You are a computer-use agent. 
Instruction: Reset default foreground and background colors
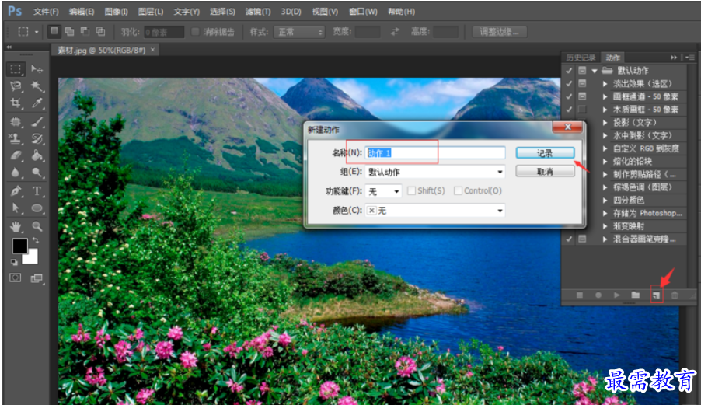(x=14, y=263)
